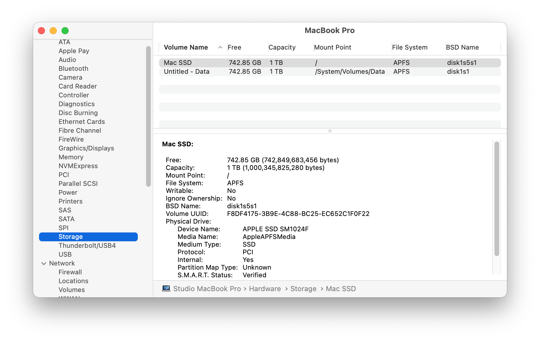540x341 pixels.
Task: Click the details pane vertical scrollbar
Action: 497,199
